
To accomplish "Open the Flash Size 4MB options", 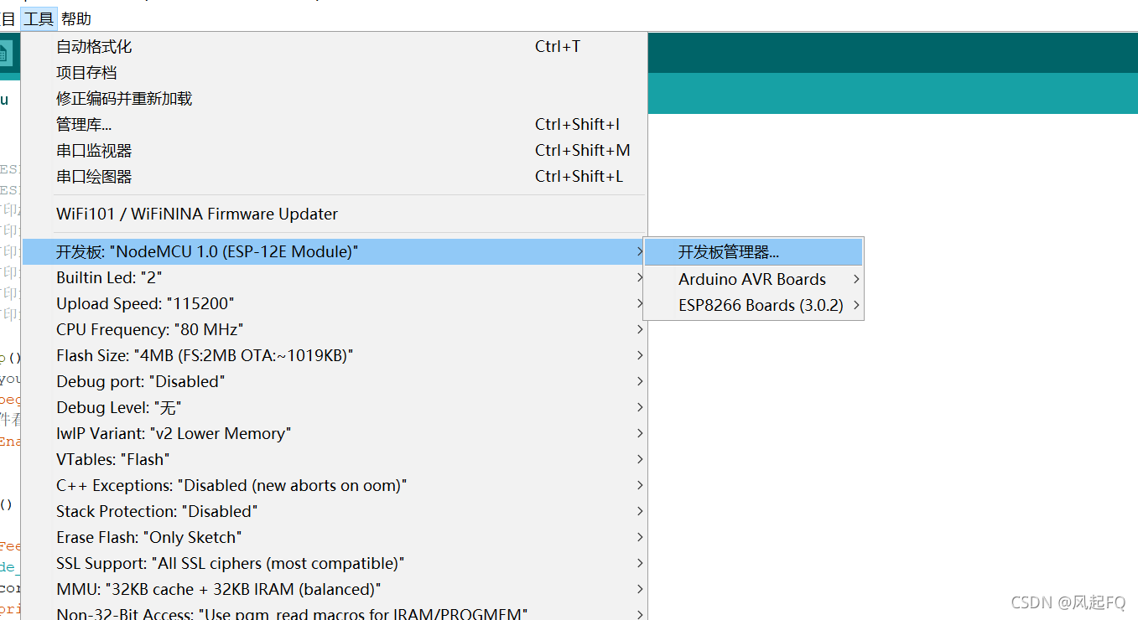I will coord(205,355).
